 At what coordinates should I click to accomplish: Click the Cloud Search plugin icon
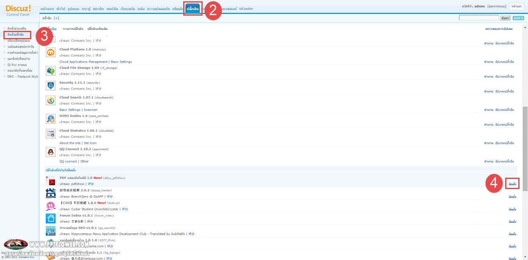51,100
